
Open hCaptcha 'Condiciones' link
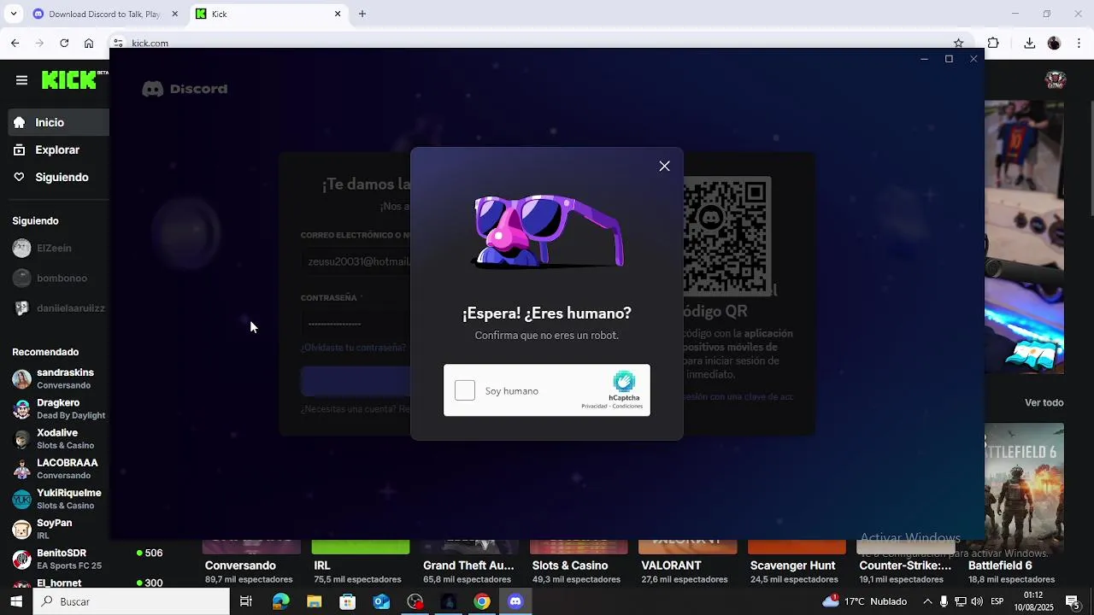pyautogui.click(x=627, y=406)
